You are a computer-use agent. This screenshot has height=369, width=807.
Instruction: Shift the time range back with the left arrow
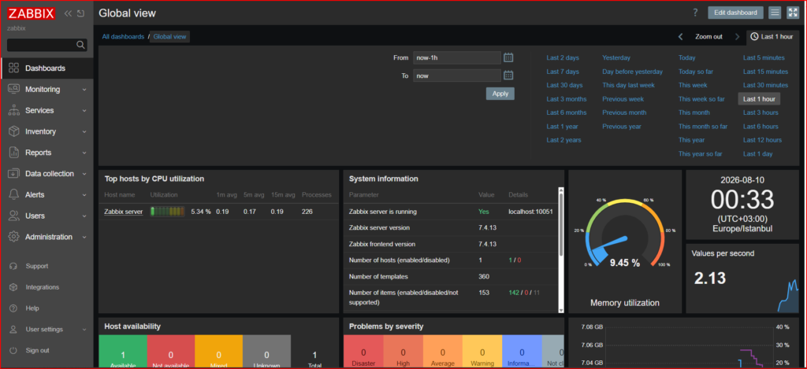[x=680, y=36]
